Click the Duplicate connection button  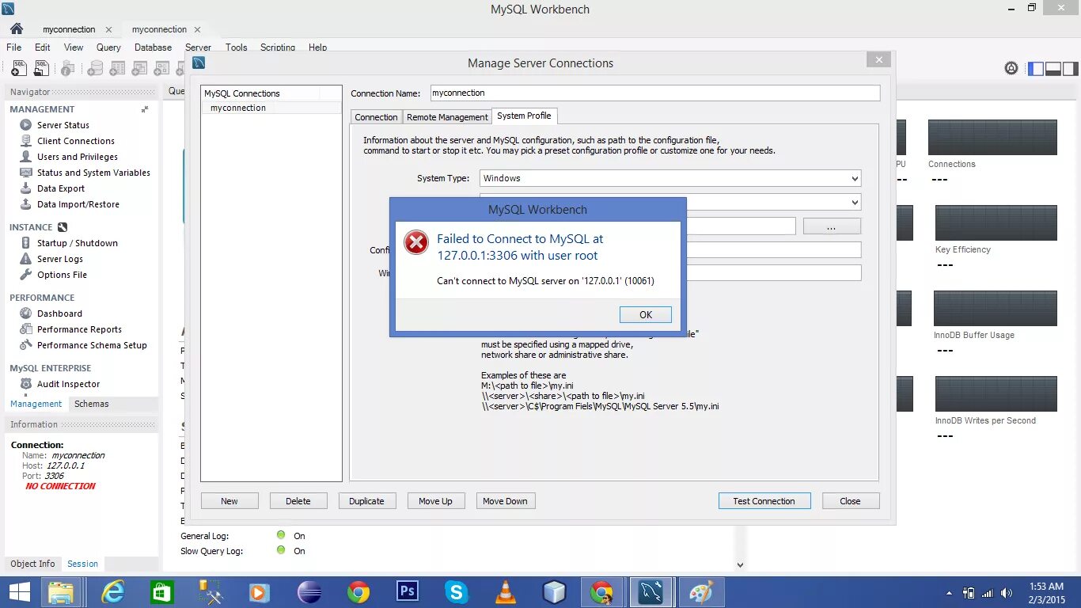click(367, 501)
